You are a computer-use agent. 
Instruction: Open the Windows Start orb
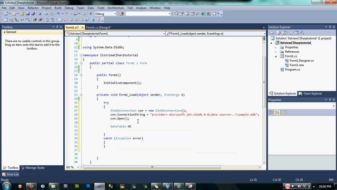[x=6, y=186]
